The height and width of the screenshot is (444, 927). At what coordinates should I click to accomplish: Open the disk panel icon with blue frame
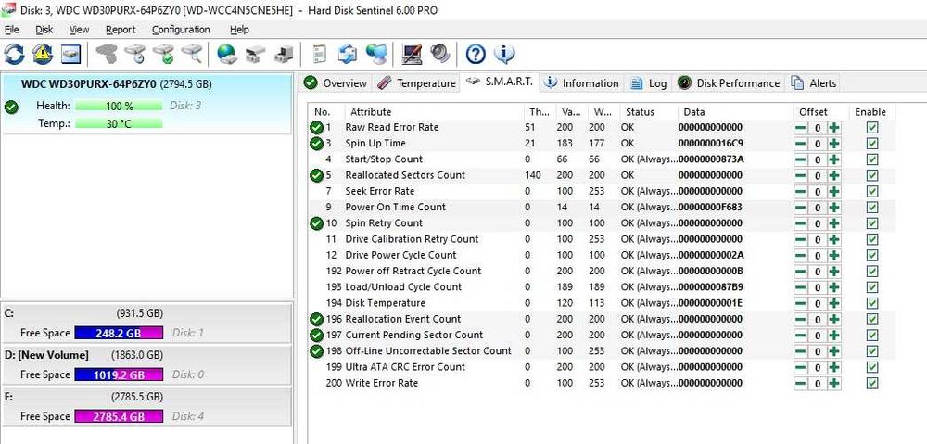[x=71, y=54]
